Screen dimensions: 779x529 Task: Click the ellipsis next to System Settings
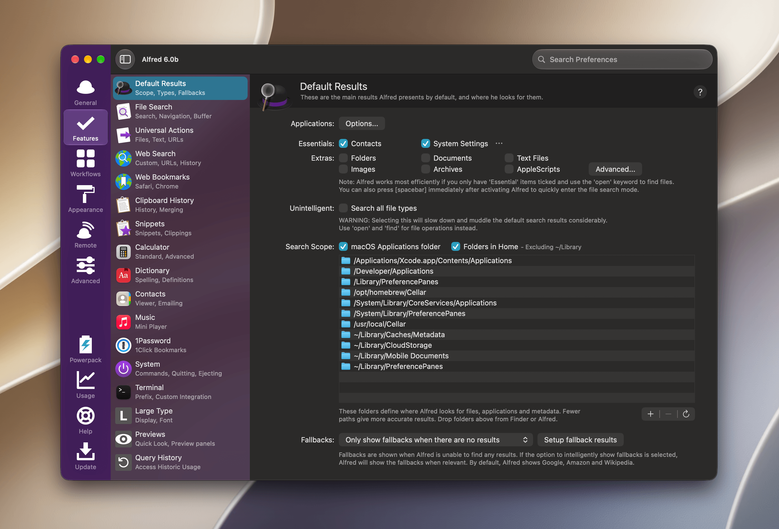click(499, 143)
